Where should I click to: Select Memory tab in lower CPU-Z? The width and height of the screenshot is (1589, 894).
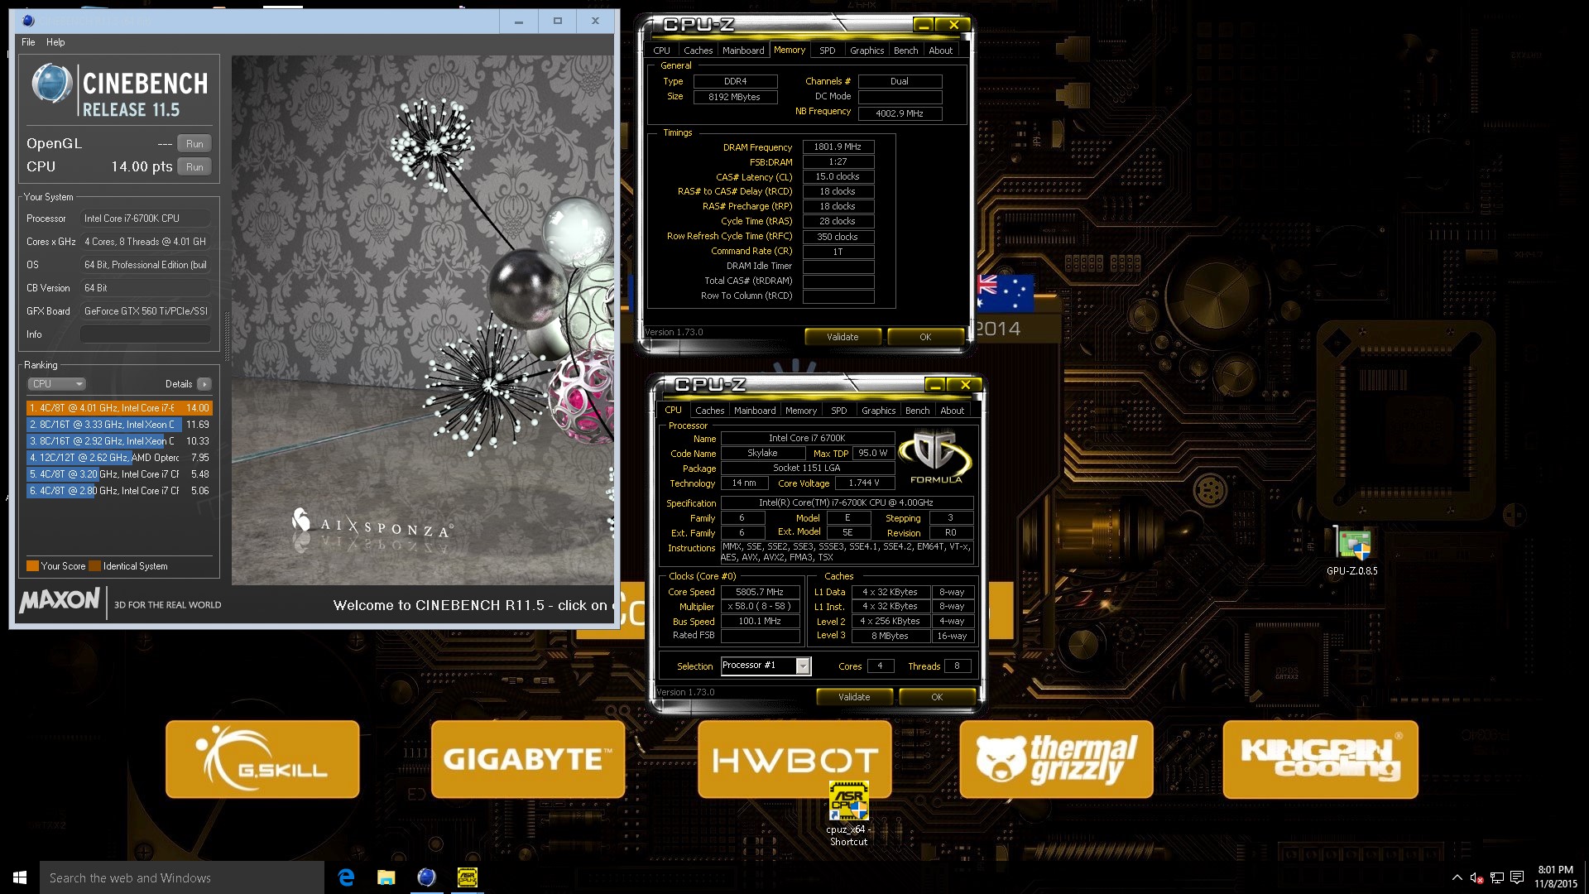800,411
